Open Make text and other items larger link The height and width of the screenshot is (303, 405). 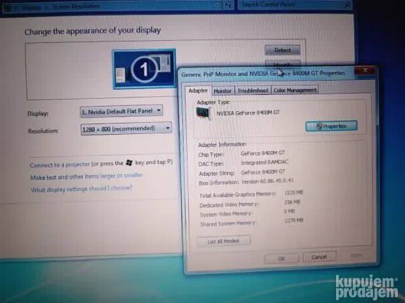tap(87, 177)
